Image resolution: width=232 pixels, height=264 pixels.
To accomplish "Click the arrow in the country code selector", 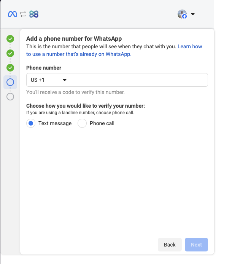I will click(65, 80).
